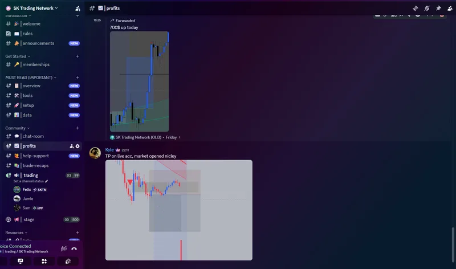Click the create invite icon on the profits channel

point(72,146)
